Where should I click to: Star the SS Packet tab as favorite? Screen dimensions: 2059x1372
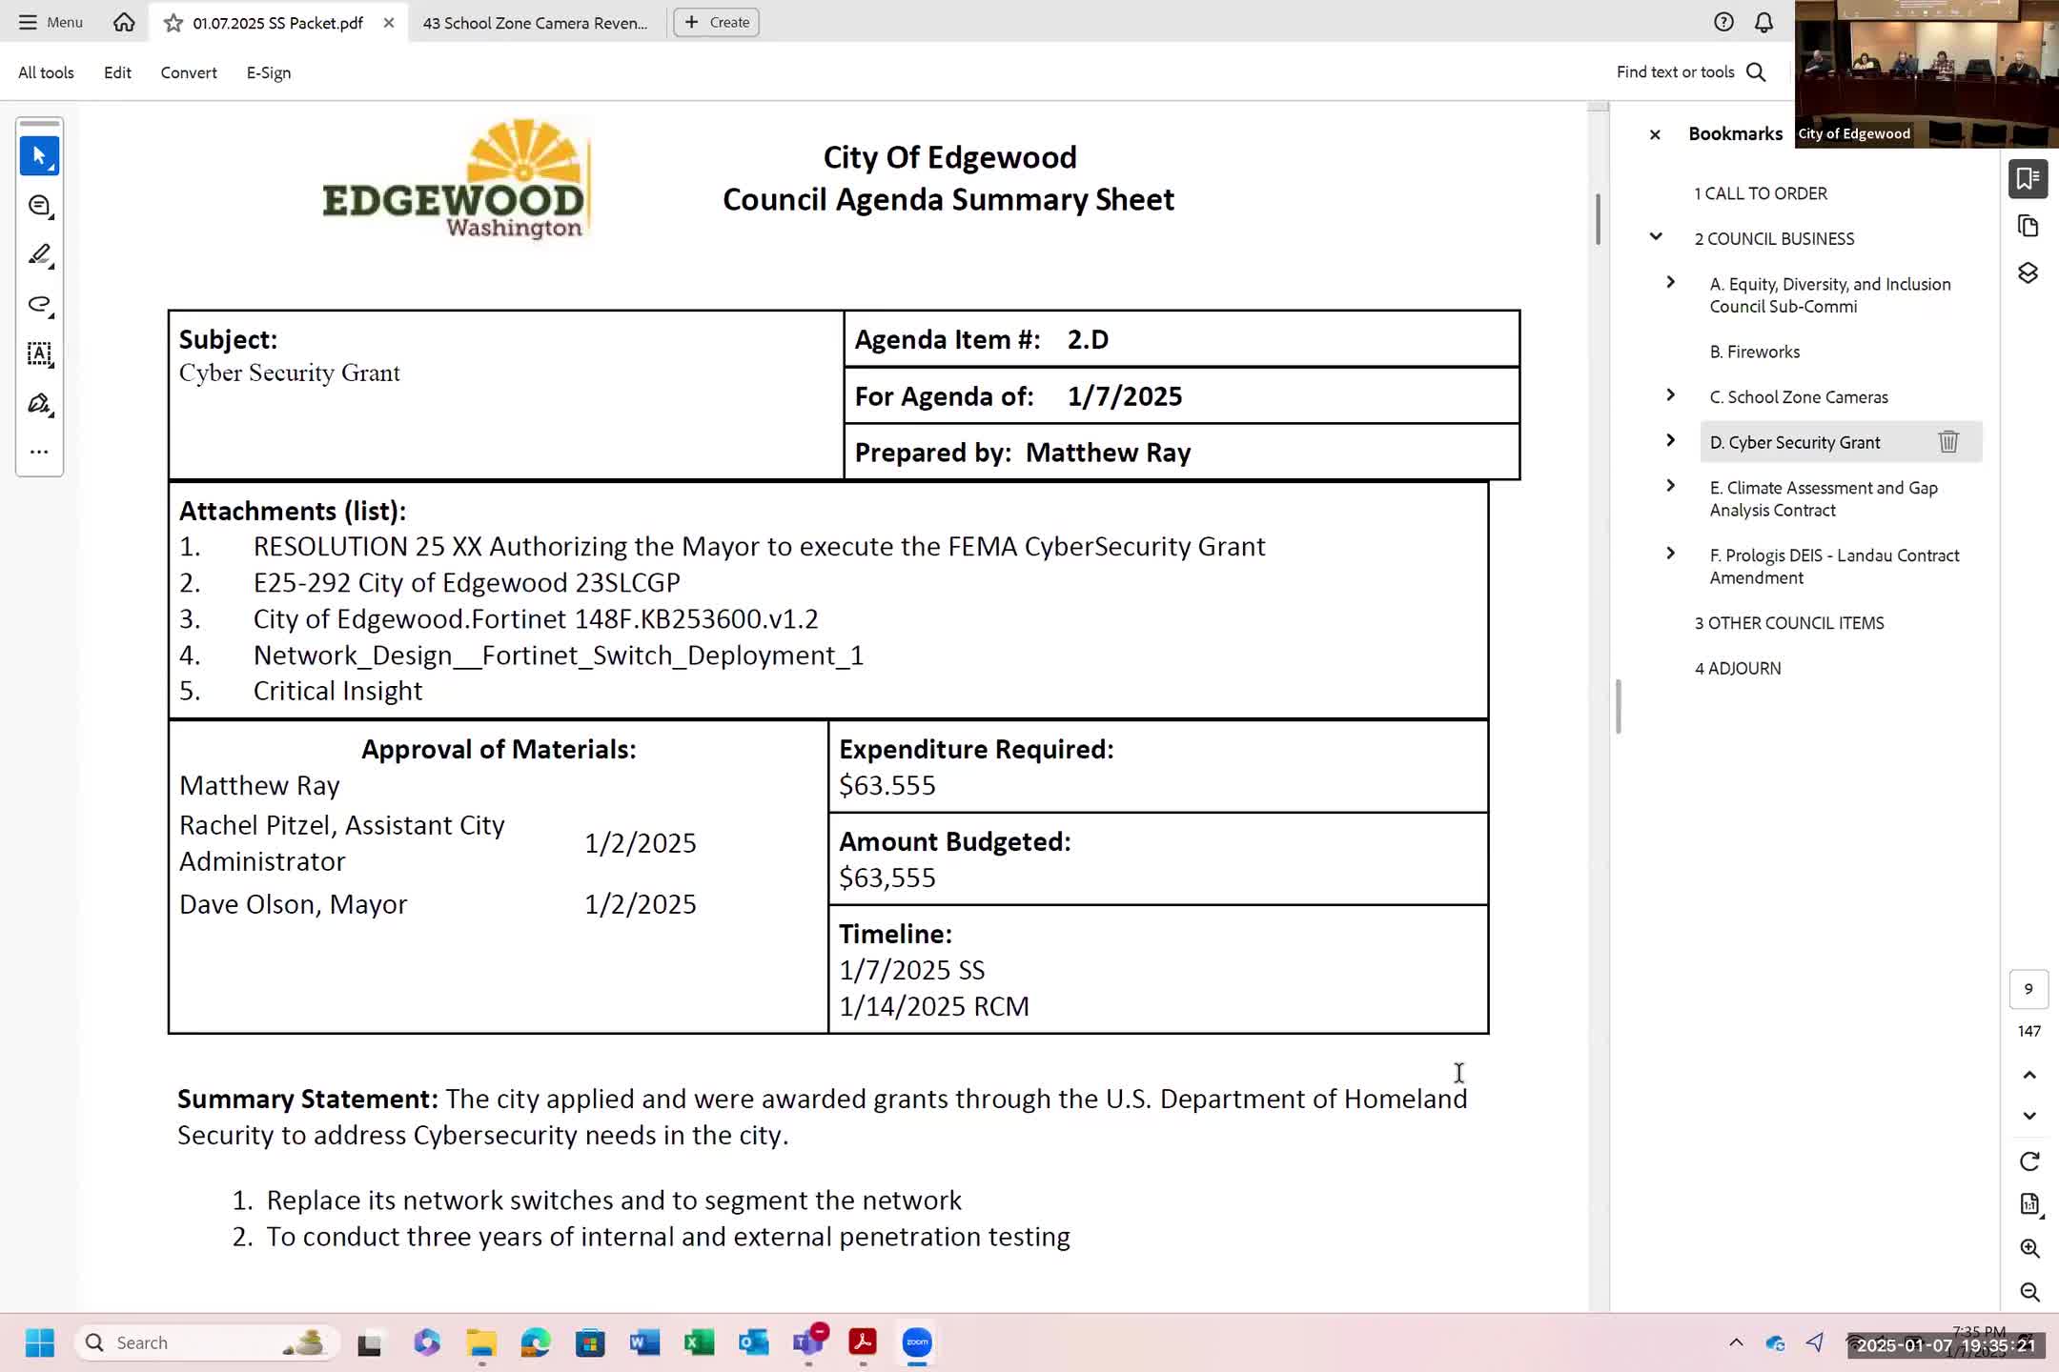pyautogui.click(x=173, y=22)
